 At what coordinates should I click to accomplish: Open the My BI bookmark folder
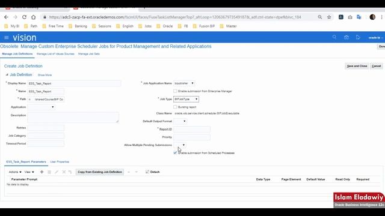(x=12, y=26)
